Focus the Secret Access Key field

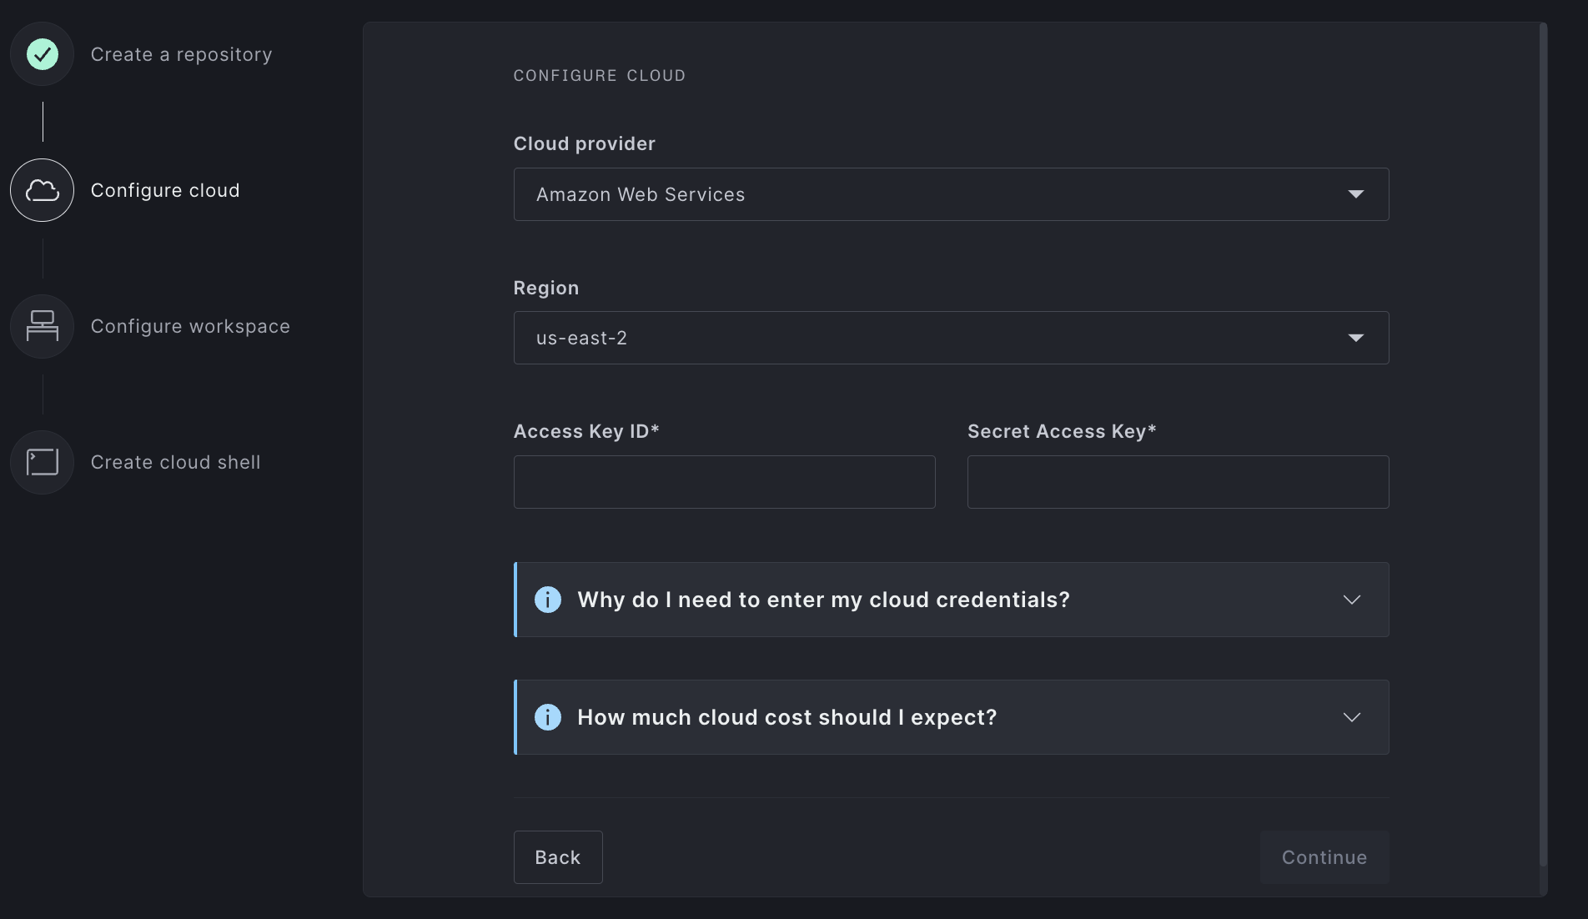coord(1178,482)
